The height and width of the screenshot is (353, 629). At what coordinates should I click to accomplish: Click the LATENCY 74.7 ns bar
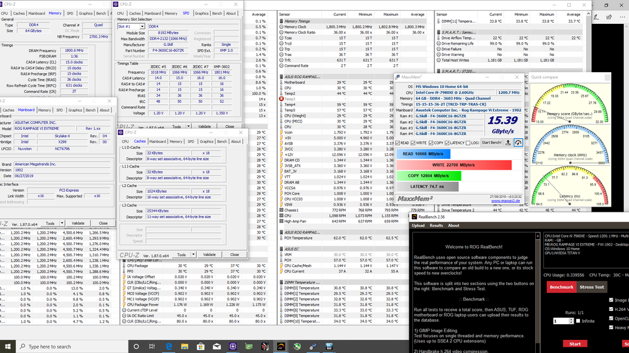coord(428,187)
